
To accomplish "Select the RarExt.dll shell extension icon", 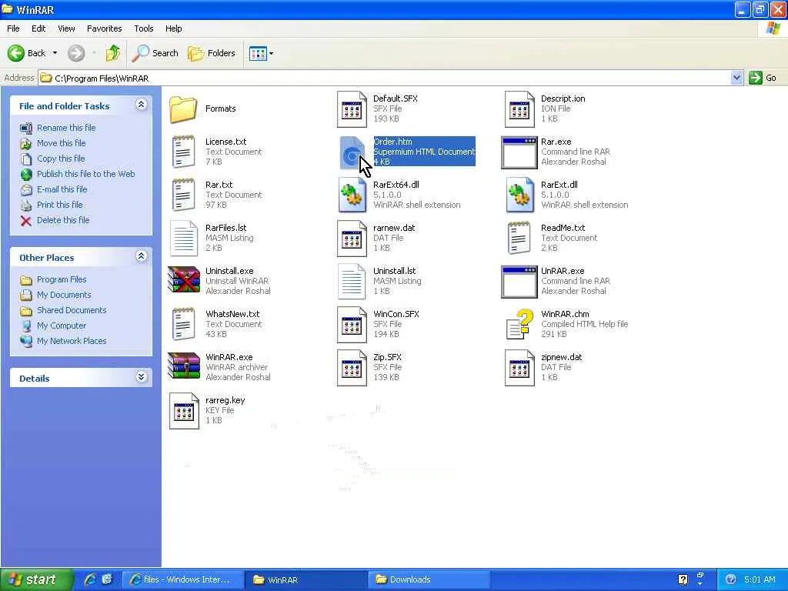I will [x=519, y=195].
